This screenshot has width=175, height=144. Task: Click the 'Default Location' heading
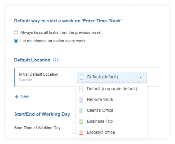point(32,60)
